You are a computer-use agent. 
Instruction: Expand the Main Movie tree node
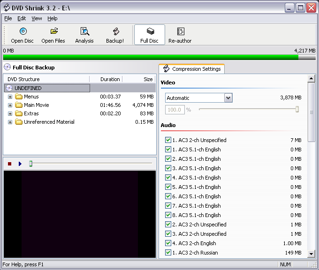(10, 105)
